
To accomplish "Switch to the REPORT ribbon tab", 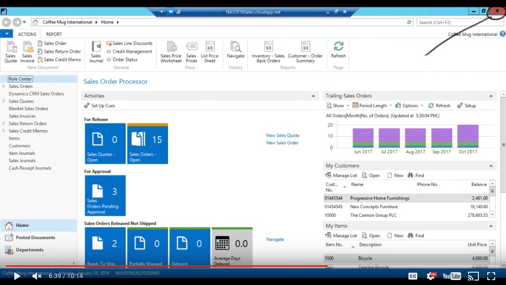I will tap(54, 34).
